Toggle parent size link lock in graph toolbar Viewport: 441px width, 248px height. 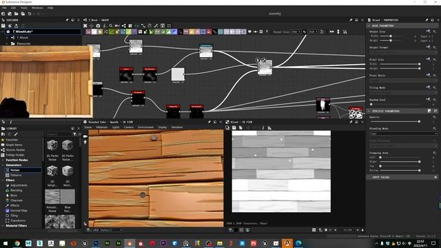[x=305, y=32]
